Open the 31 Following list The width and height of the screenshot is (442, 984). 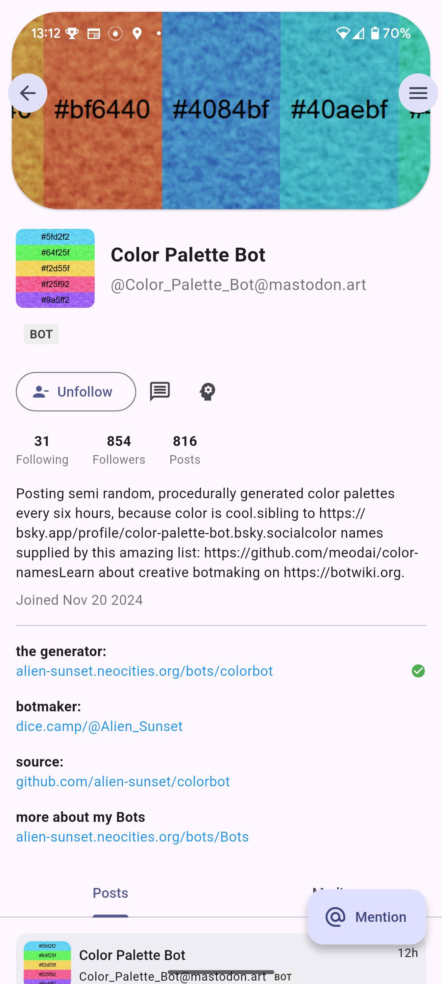click(42, 450)
